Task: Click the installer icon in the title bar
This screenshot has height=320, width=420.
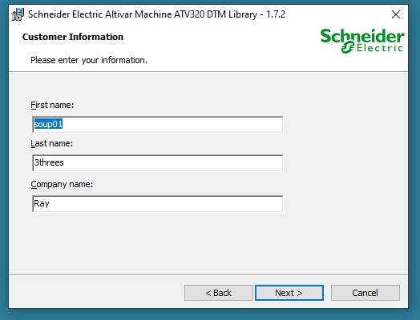Action: click(x=18, y=14)
